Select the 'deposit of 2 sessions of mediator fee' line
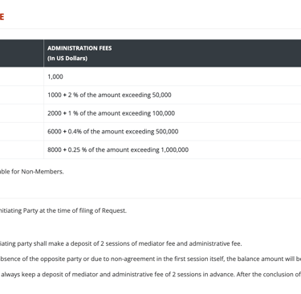 pos(121,243)
